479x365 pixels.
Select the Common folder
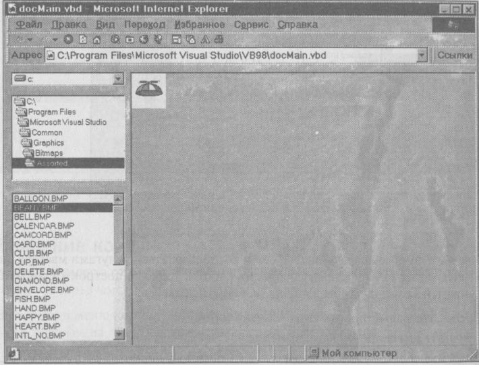[x=40, y=132]
